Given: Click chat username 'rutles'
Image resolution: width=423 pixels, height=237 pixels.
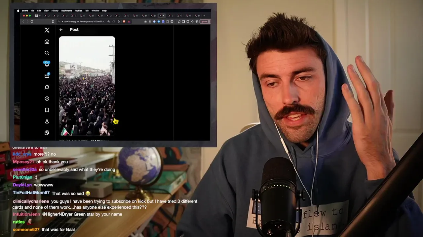Looking at the screenshot, I should pos(19,222).
